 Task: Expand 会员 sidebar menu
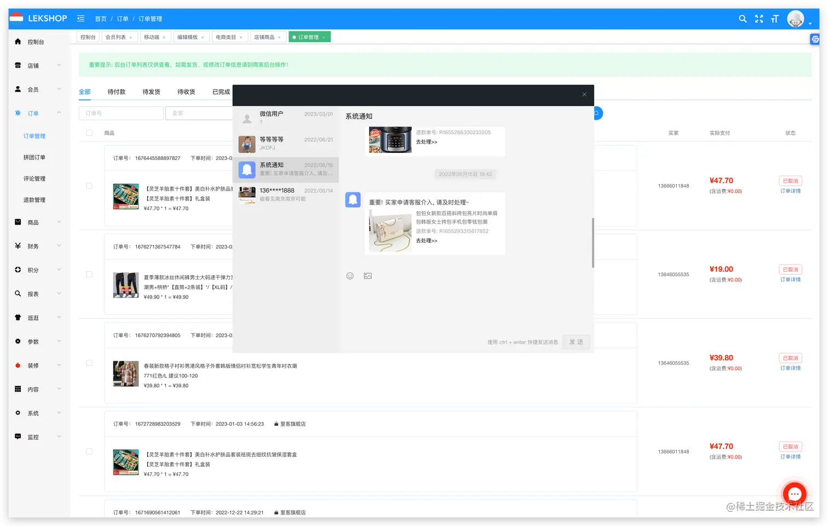59,89
